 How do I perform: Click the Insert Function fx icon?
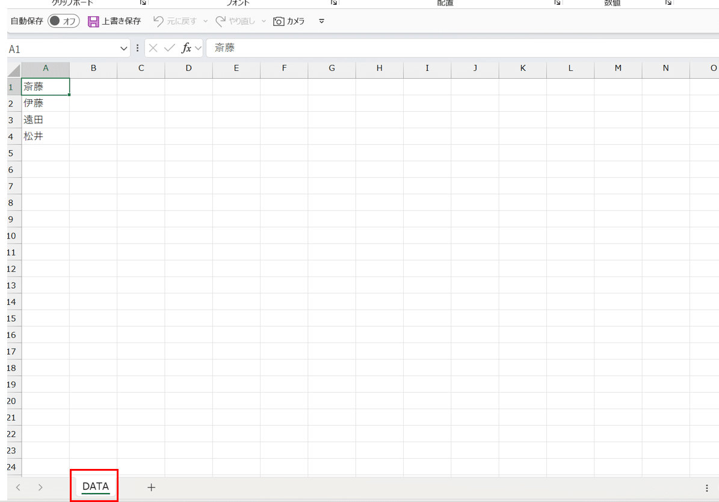coord(187,48)
